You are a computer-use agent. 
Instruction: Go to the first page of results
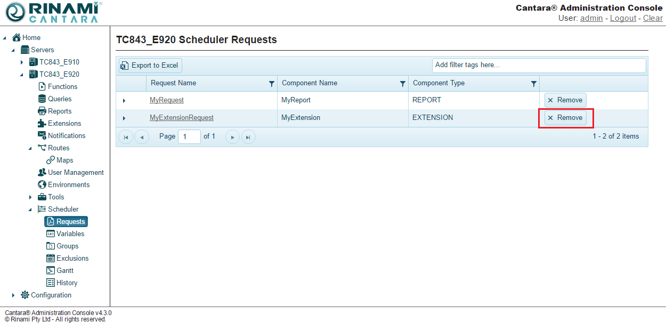126,137
